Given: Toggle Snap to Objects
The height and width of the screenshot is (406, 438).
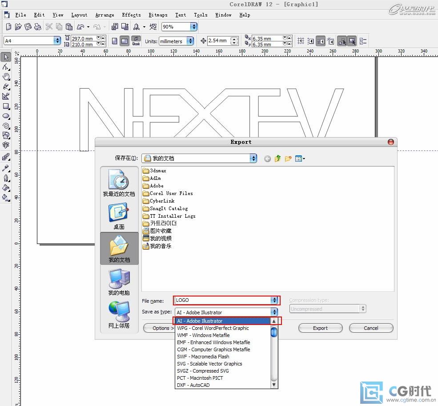Looking at the screenshot, I should click(x=321, y=41).
